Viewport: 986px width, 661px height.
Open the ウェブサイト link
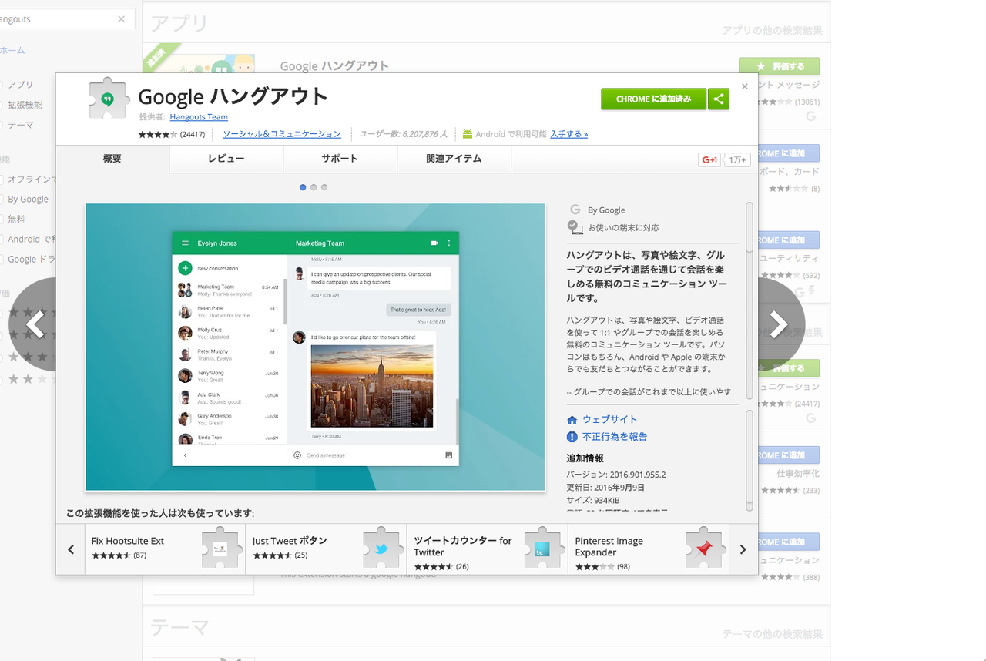coord(610,420)
